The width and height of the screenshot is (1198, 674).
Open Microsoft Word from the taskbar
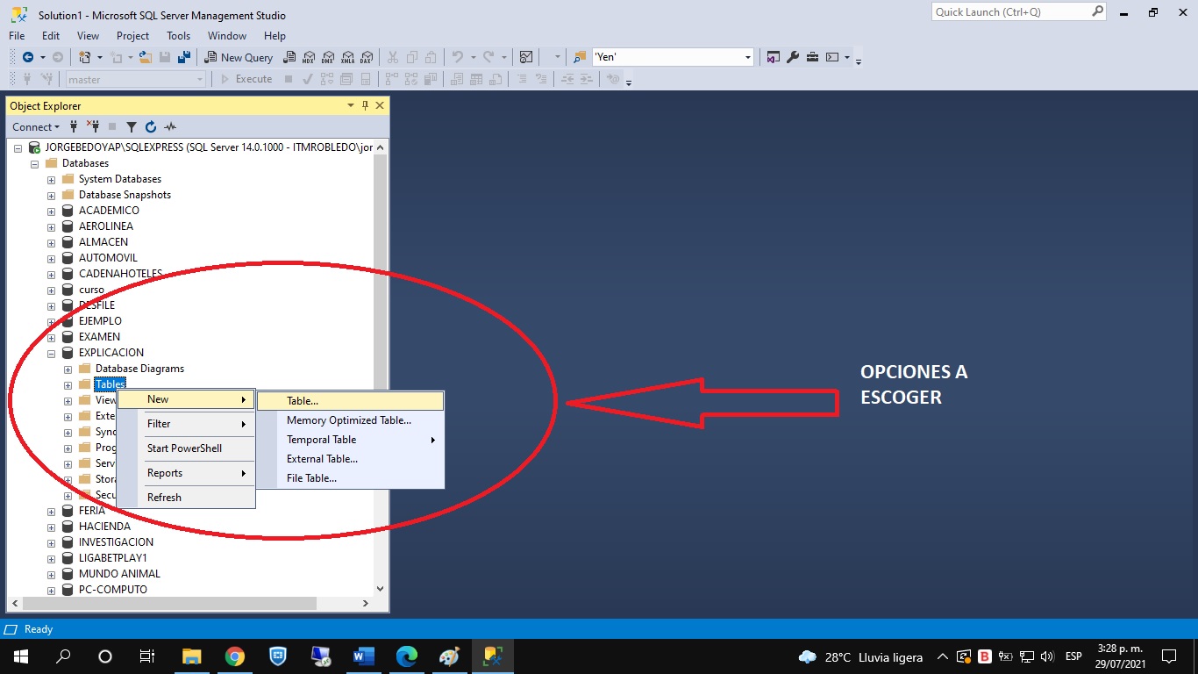(x=363, y=656)
